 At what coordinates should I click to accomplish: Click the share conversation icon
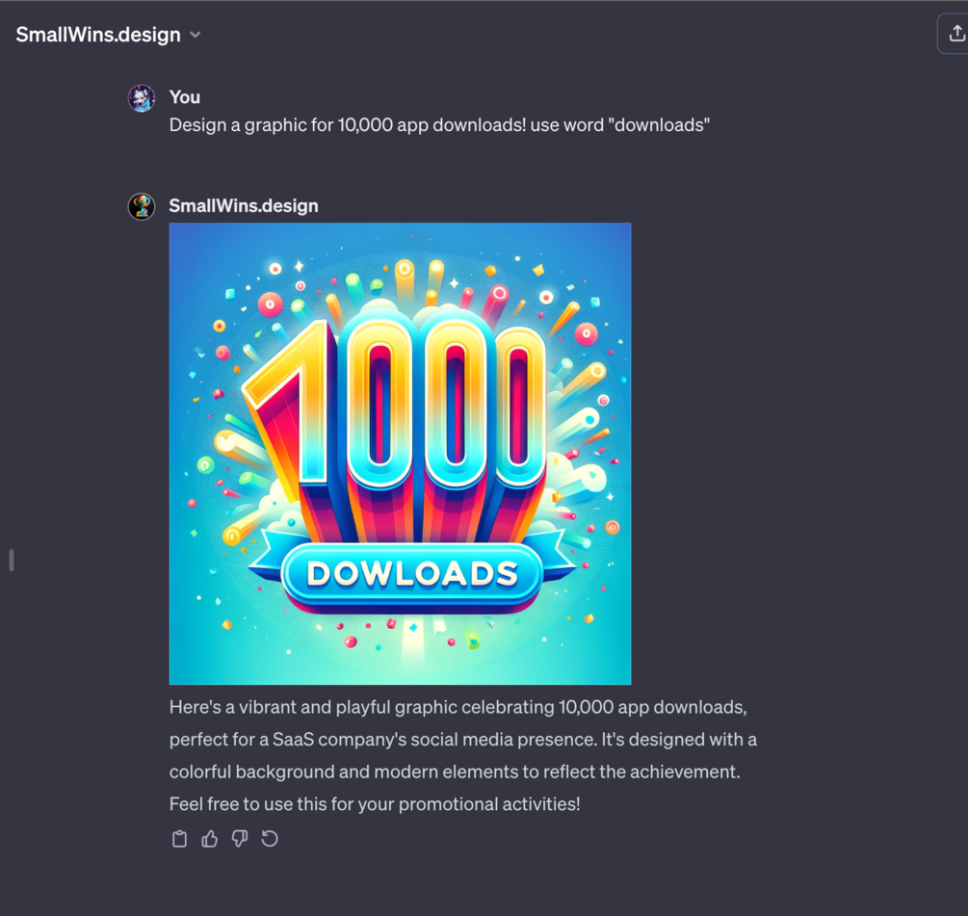pyautogui.click(x=955, y=34)
